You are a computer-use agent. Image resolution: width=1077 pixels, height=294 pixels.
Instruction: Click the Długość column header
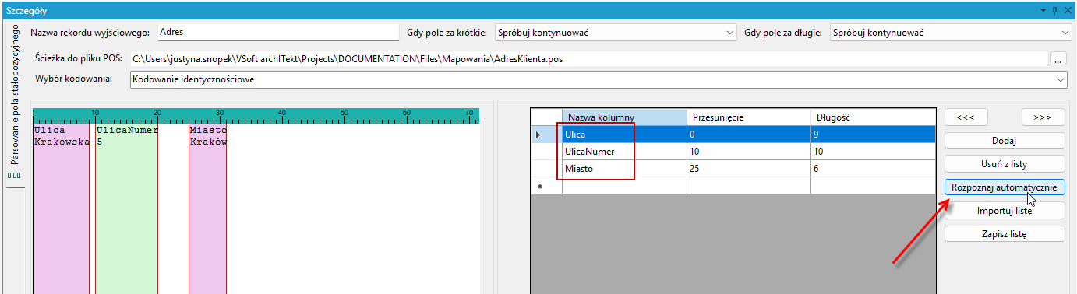coord(873,117)
